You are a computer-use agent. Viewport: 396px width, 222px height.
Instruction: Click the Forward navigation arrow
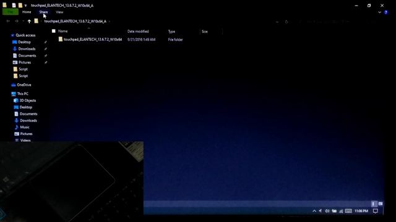(17, 22)
